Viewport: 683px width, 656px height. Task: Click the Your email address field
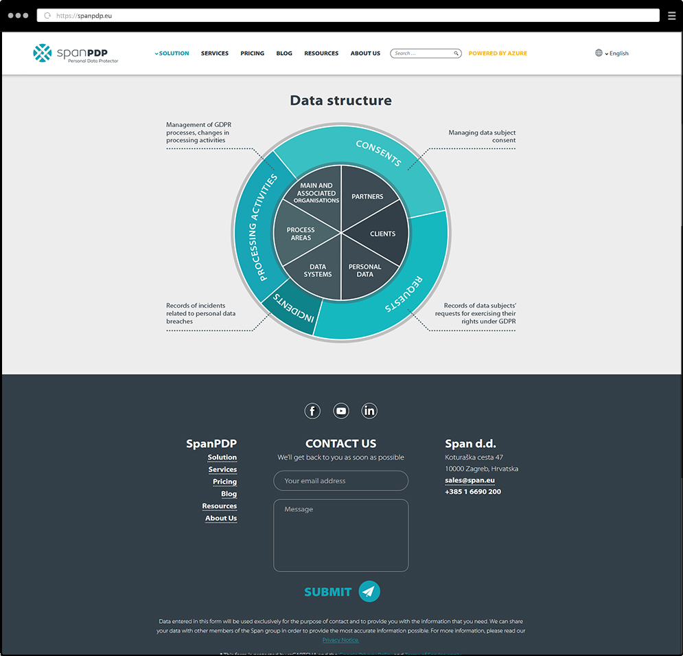pyautogui.click(x=340, y=481)
